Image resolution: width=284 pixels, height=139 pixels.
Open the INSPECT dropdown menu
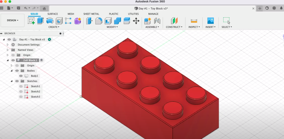point(194,27)
